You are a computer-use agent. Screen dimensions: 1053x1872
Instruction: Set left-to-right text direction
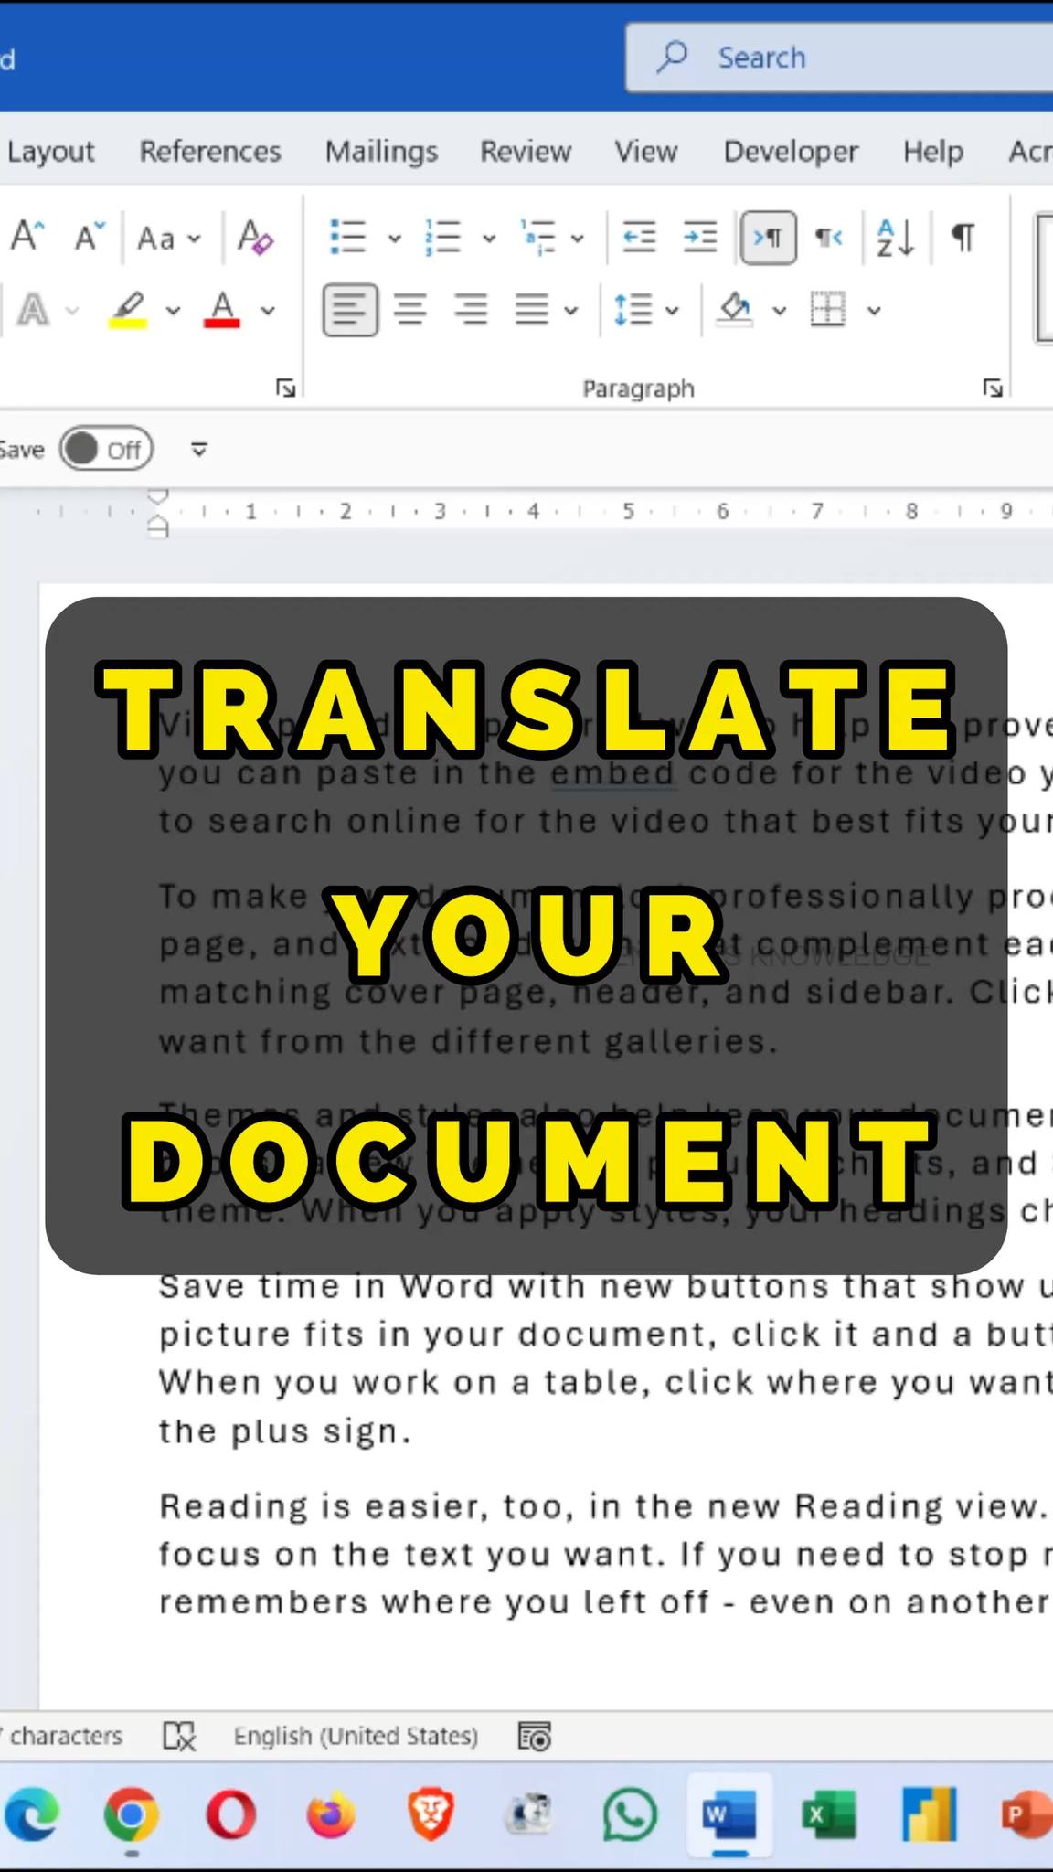(768, 238)
